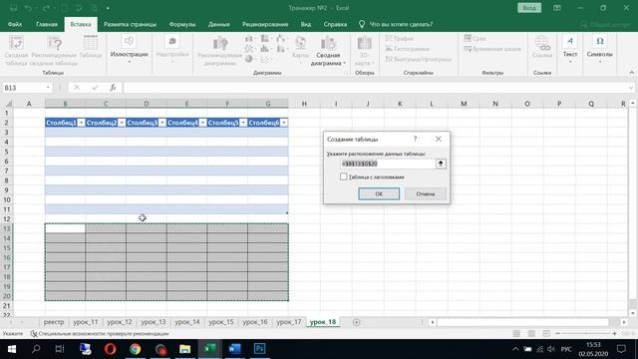Open the Windows Start menu
This screenshot has width=638, height=359.
(x=11, y=349)
